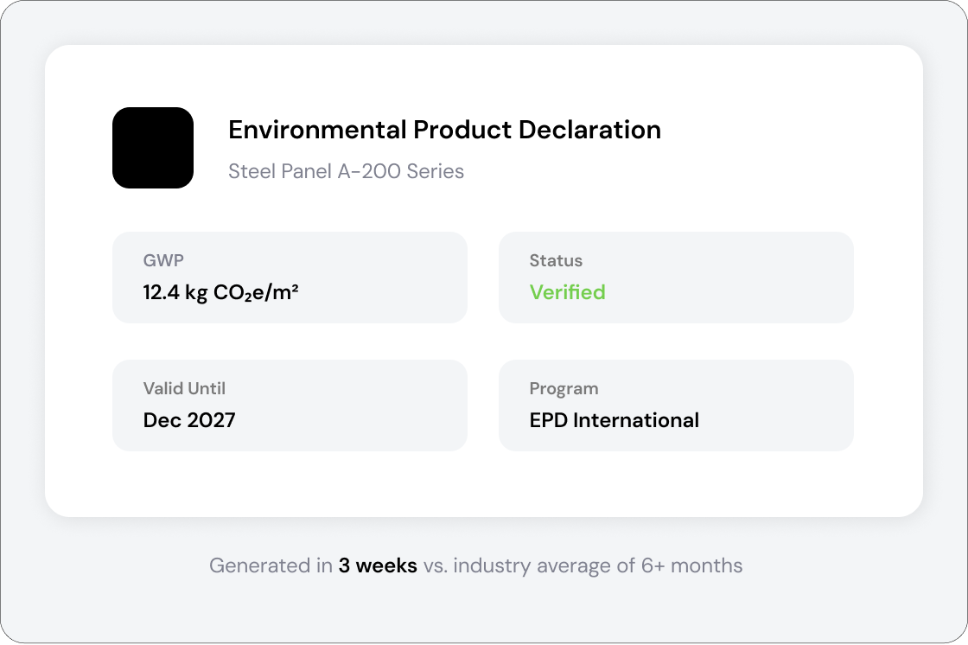This screenshot has width=968, height=645.
Task: Select the Dec 2027 expiry date
Action: click(x=189, y=420)
